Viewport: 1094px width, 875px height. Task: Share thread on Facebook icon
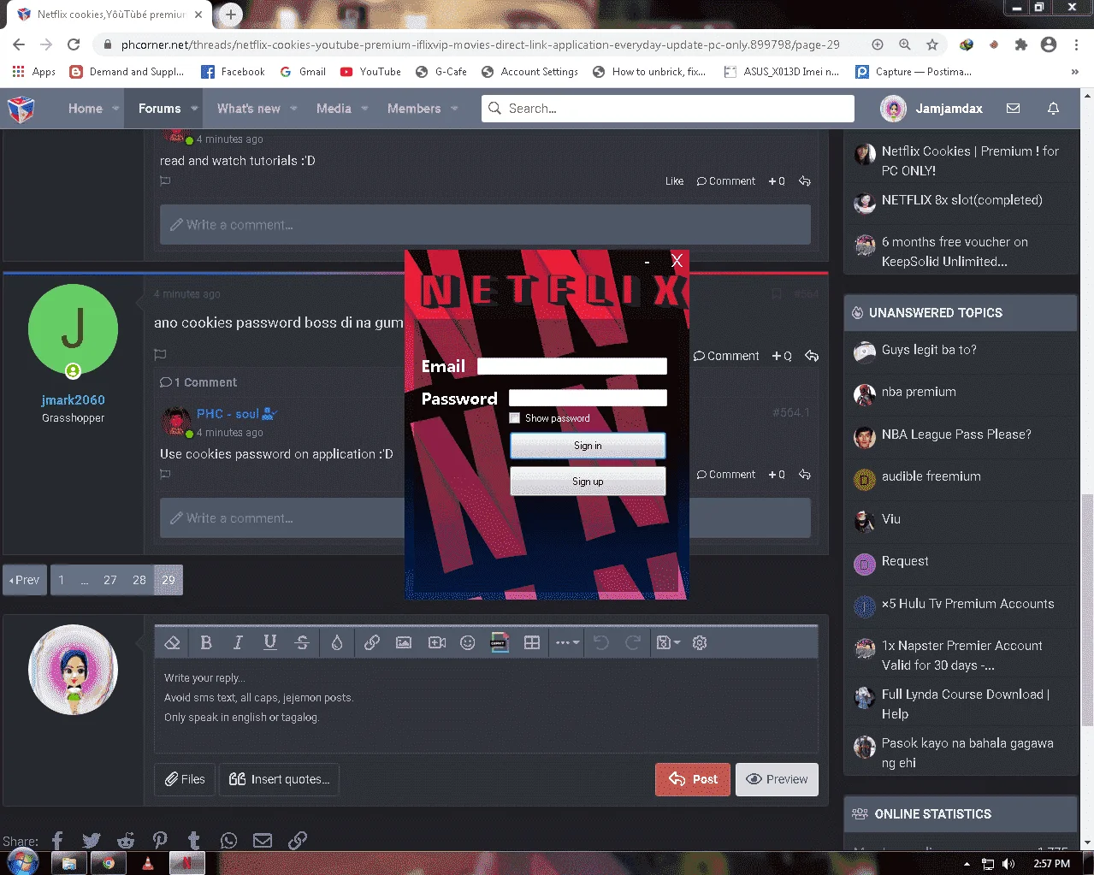(x=57, y=841)
